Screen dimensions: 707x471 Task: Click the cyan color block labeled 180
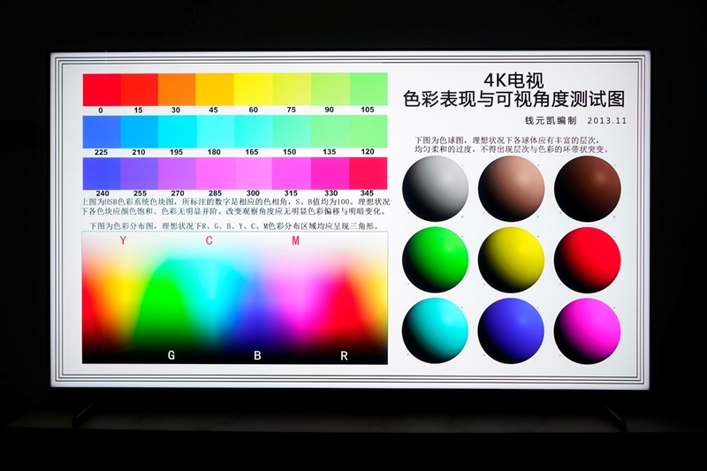coord(216,132)
